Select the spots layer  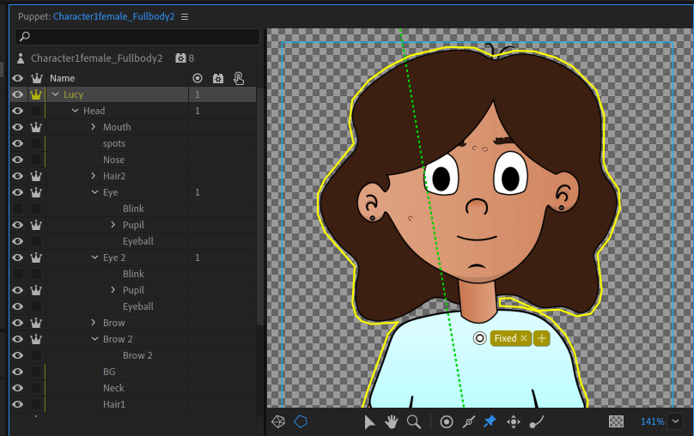pos(114,143)
